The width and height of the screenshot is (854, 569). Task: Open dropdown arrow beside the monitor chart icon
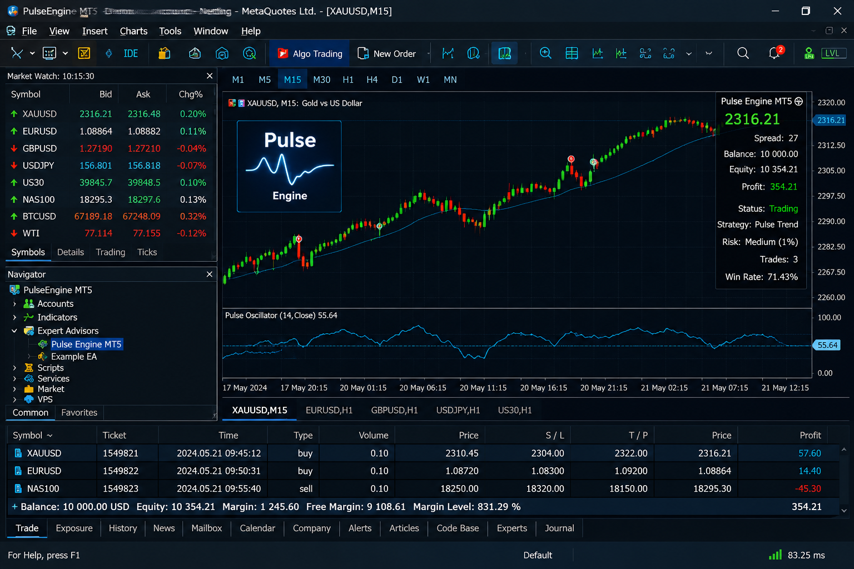point(65,53)
